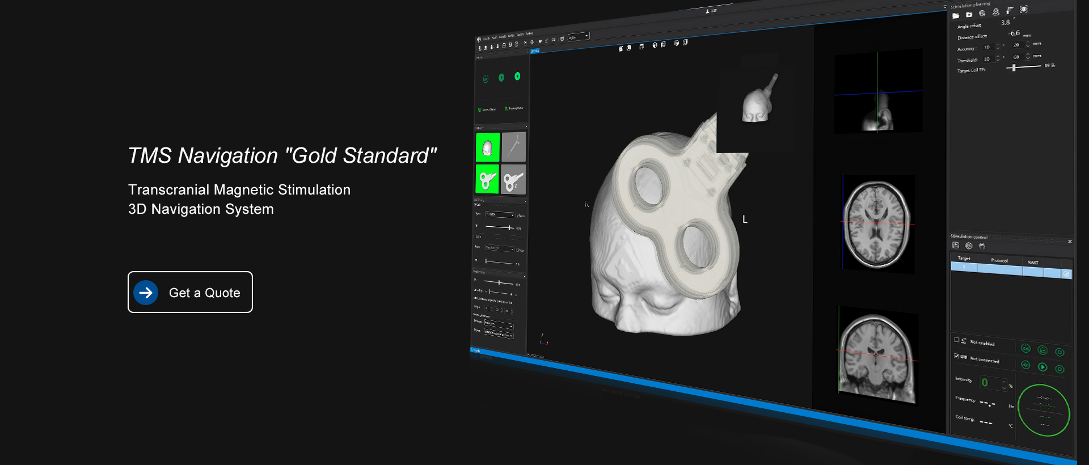Click the open folder icon in Stimulation planning
Screen dimensions: 1089x465
click(956, 15)
